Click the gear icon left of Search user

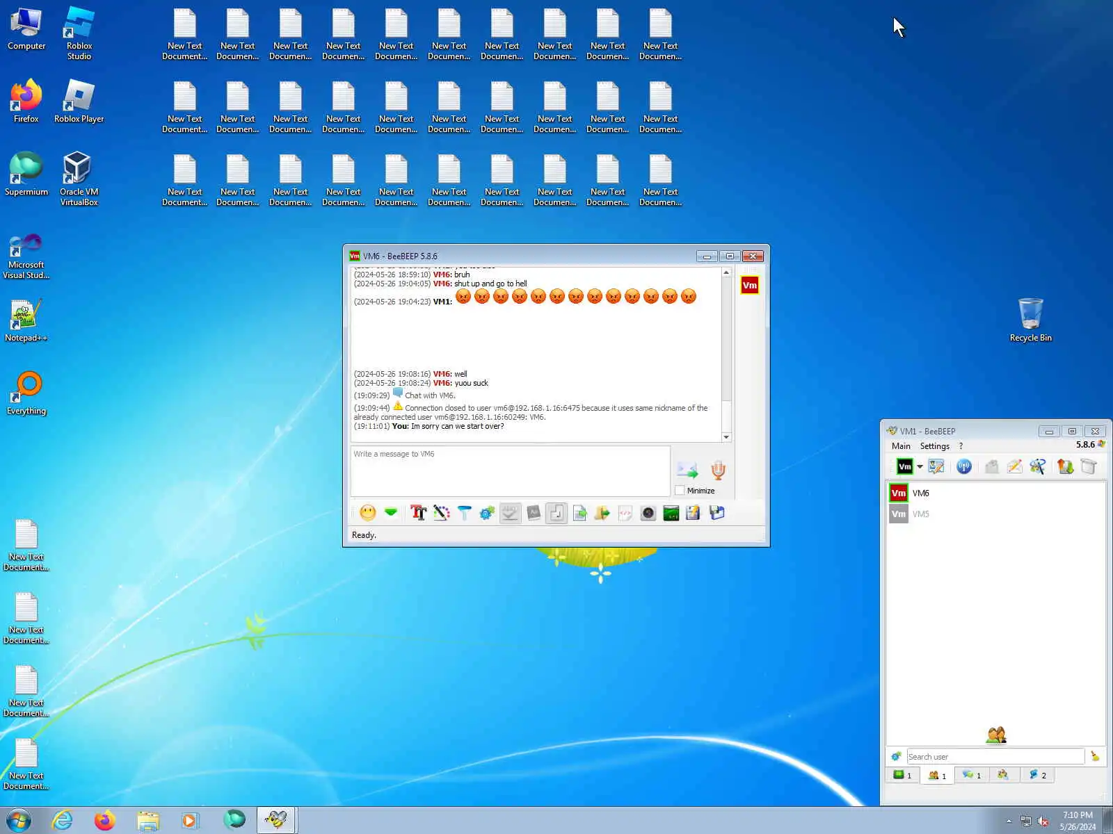point(896,756)
